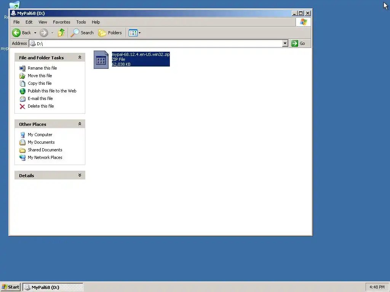Click Move this file link
Viewport: 390px width, 292px height.
pyautogui.click(x=40, y=76)
